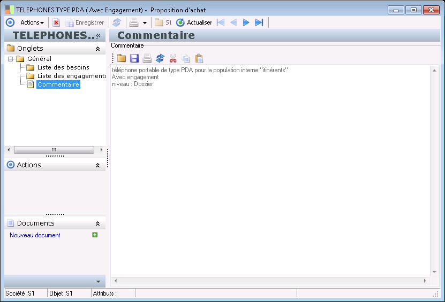Collapse the Actions panel section
445x302 pixels.
click(x=97, y=165)
